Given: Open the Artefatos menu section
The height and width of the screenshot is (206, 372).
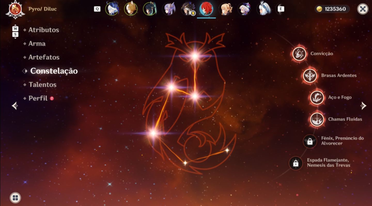Looking at the screenshot, I should (x=44, y=57).
